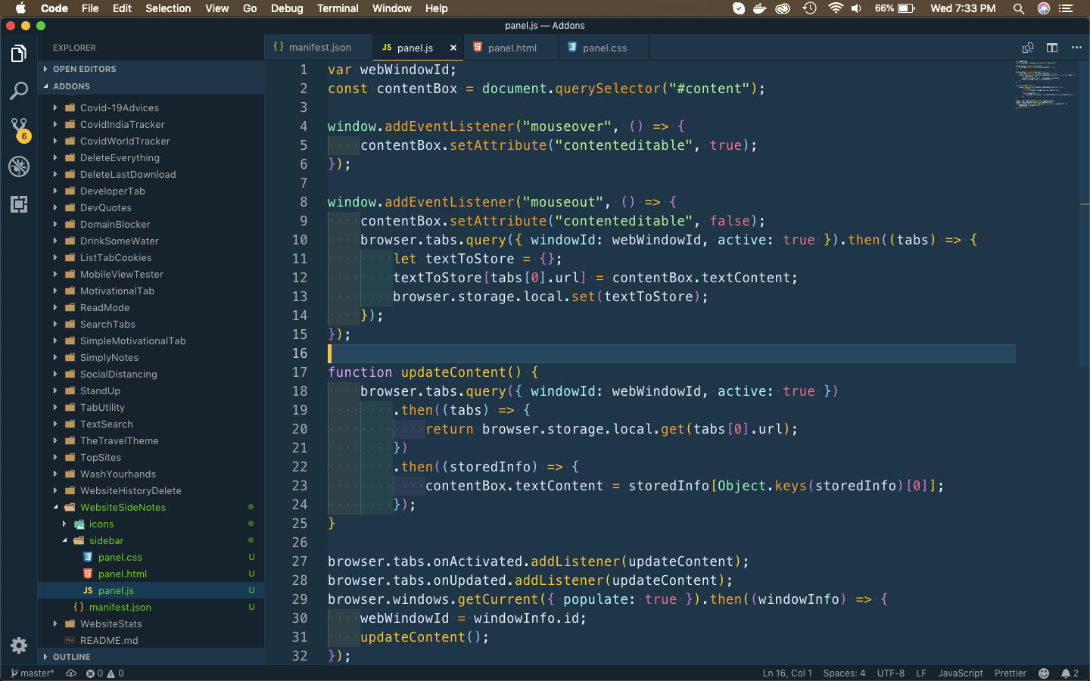Open panel.css in the file tree
1090x681 pixels.
(x=151, y=557)
